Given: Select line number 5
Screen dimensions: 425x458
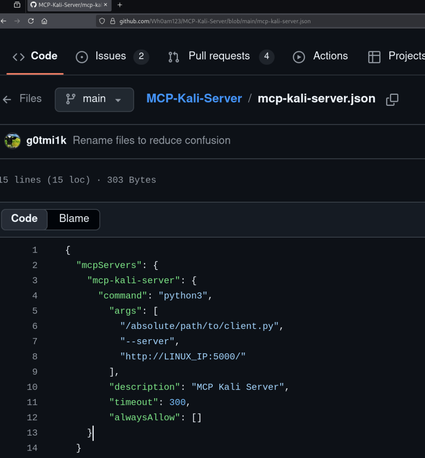Looking at the screenshot, I should pos(35,311).
